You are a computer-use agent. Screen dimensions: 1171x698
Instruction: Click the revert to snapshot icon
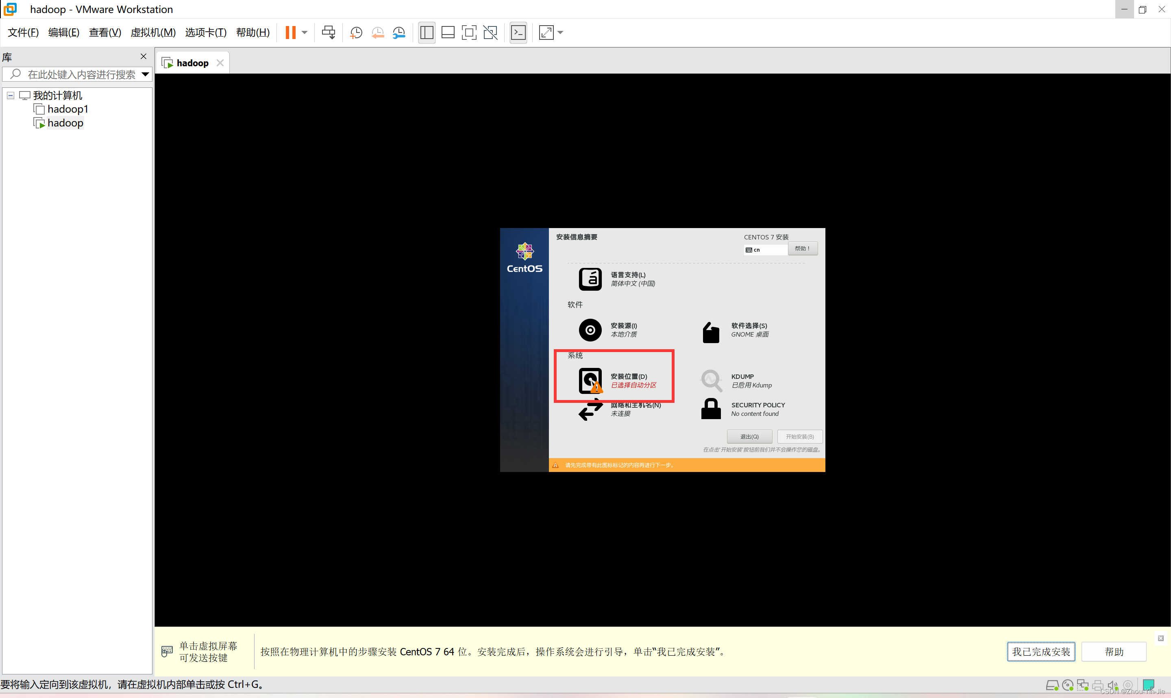(x=378, y=33)
